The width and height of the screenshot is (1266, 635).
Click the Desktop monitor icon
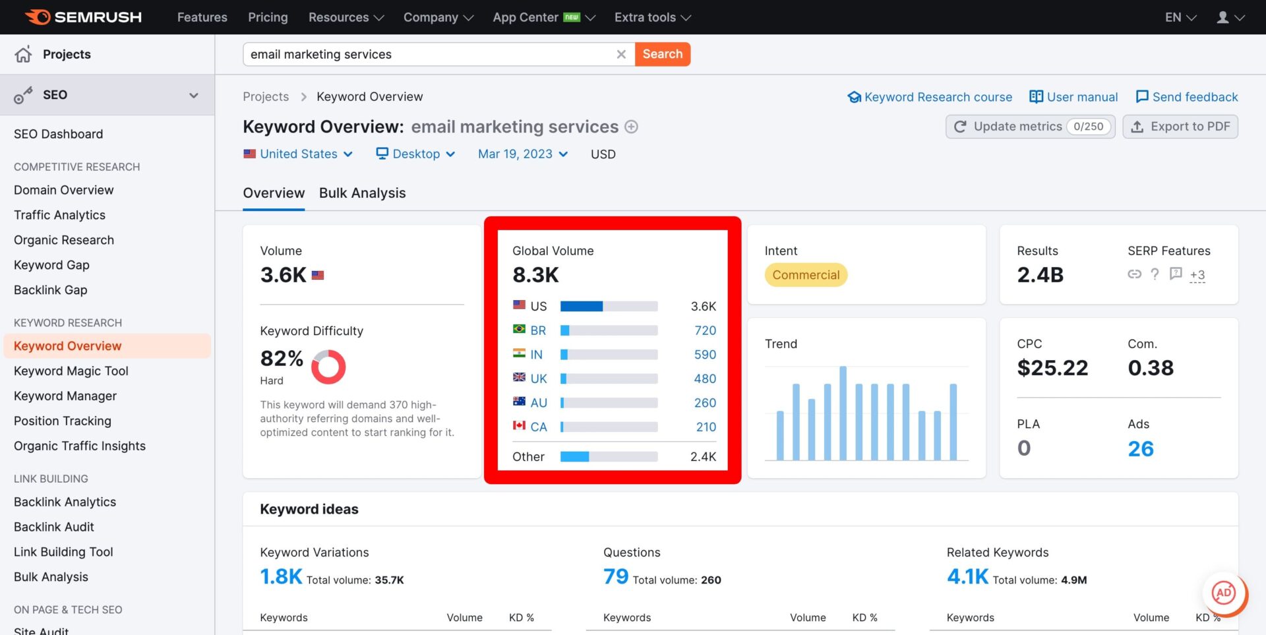pos(382,153)
